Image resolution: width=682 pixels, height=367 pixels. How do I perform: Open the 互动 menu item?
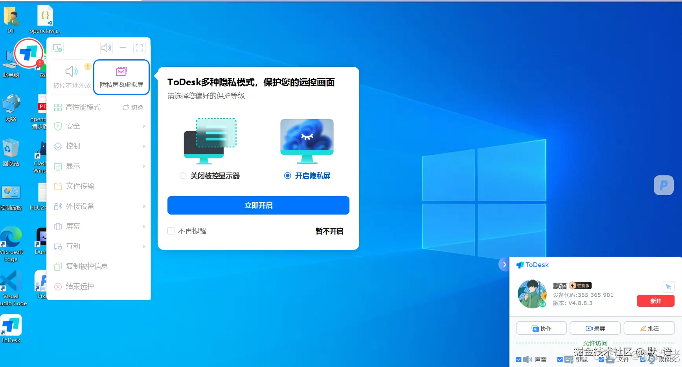(x=99, y=246)
